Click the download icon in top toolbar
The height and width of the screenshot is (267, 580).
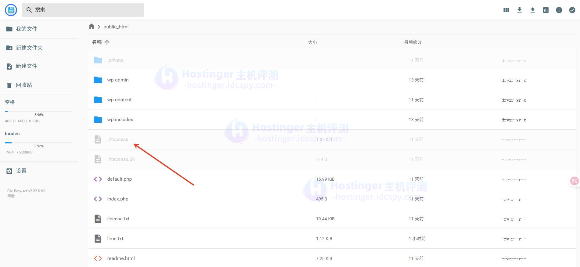coord(519,10)
